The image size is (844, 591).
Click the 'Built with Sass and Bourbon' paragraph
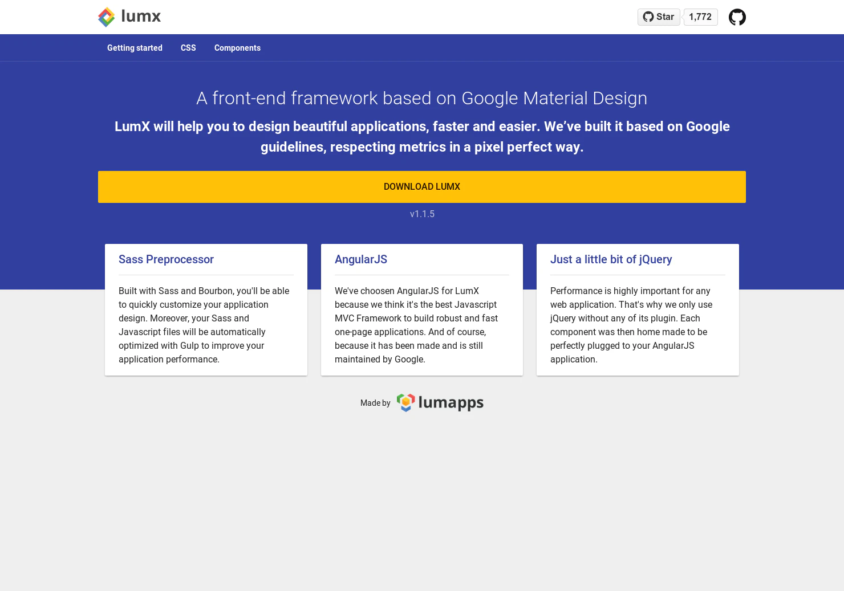(x=204, y=325)
